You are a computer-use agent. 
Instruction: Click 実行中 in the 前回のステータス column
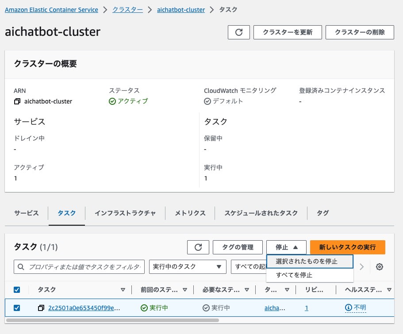(158, 307)
